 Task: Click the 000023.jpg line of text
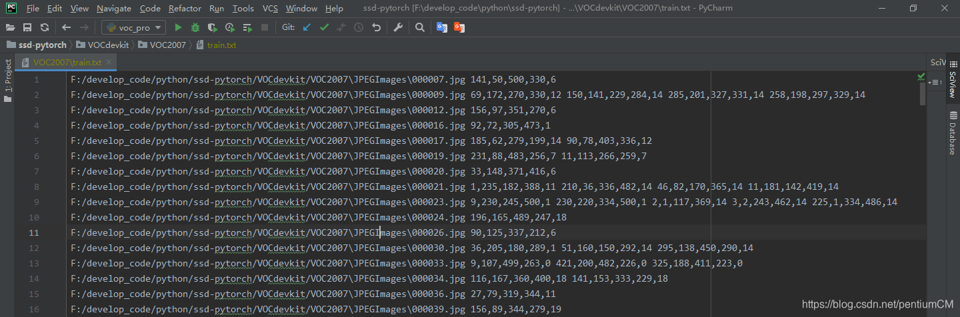tap(484, 202)
